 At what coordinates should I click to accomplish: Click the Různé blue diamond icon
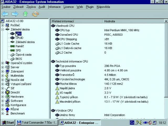click(x=7, y=109)
